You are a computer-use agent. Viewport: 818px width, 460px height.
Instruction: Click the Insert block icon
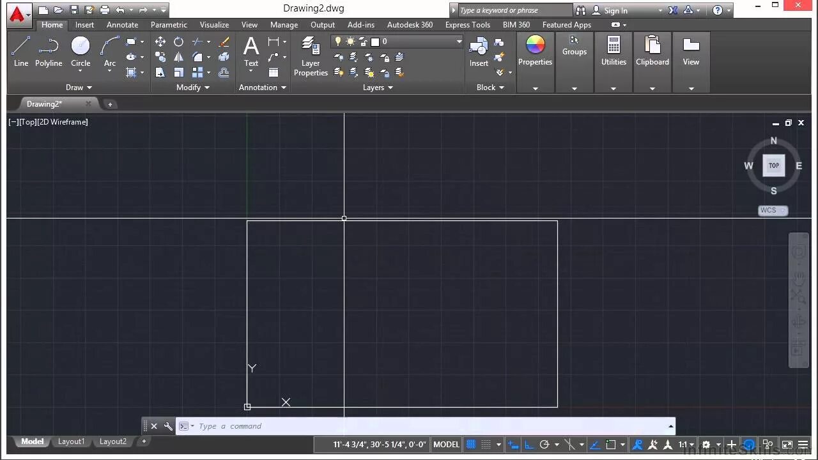pyautogui.click(x=479, y=52)
